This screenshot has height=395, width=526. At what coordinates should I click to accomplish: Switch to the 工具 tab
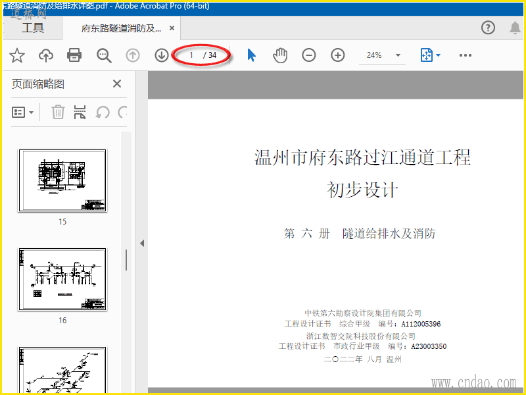32,28
